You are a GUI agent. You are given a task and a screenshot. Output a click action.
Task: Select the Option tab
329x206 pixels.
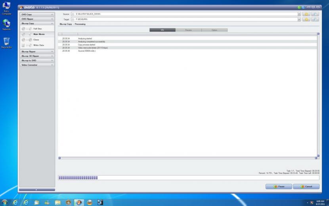[214, 30]
